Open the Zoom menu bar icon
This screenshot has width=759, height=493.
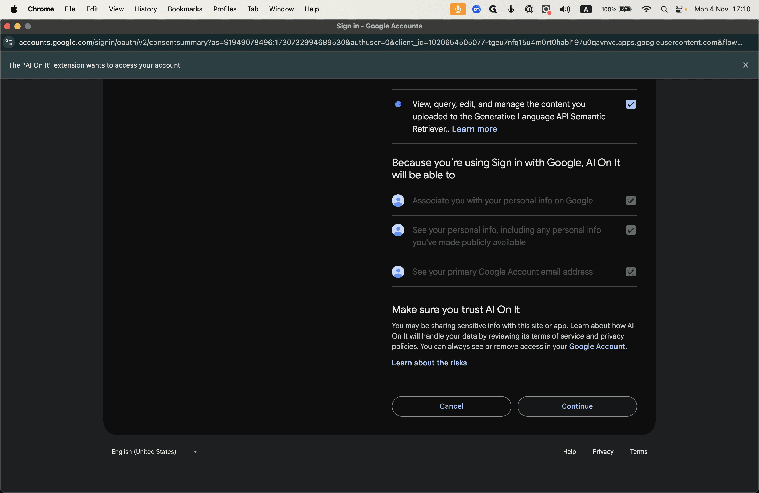click(477, 9)
